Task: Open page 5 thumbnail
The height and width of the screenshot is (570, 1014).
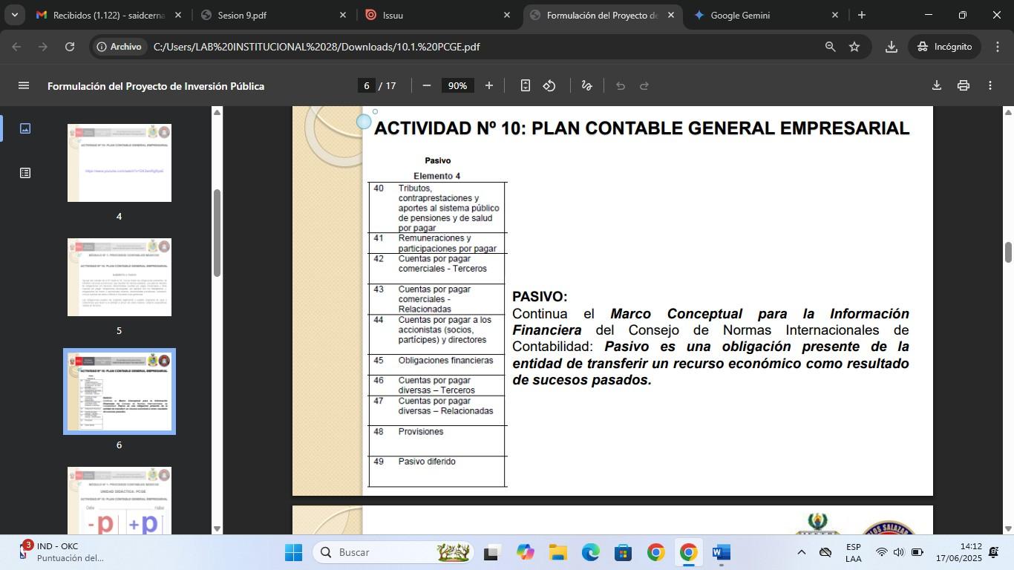Action: pyautogui.click(x=120, y=278)
